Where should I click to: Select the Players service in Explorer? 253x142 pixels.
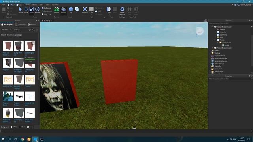coord(217,50)
